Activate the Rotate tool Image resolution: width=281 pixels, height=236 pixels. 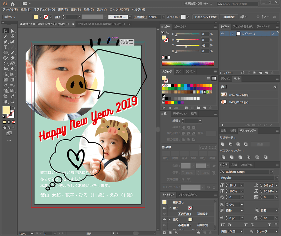[6, 63]
